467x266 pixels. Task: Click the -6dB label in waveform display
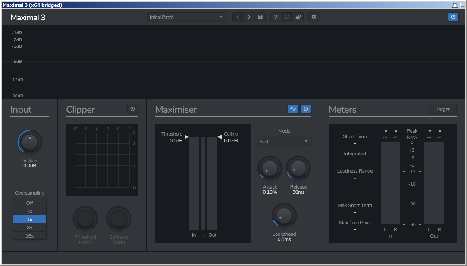click(x=17, y=61)
